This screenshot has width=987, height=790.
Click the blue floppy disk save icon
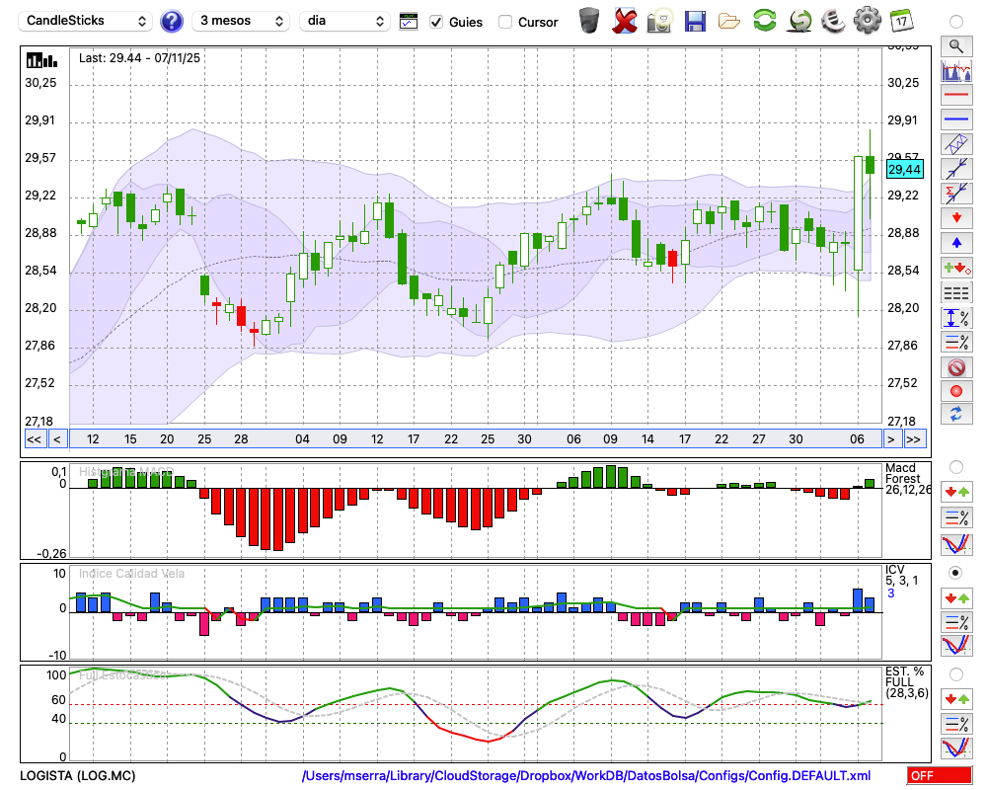coord(695,21)
